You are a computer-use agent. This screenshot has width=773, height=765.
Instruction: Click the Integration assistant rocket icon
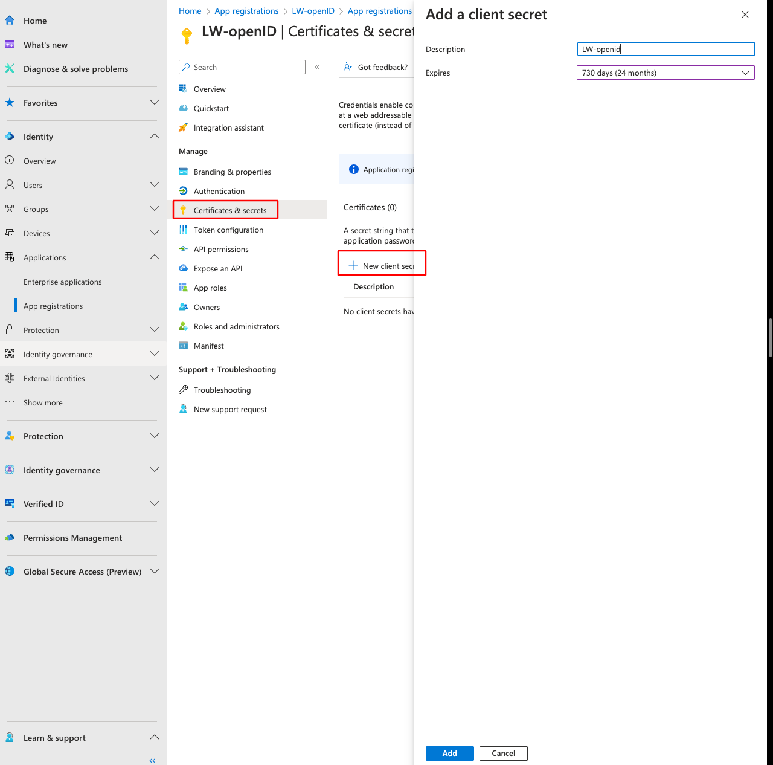pos(183,127)
